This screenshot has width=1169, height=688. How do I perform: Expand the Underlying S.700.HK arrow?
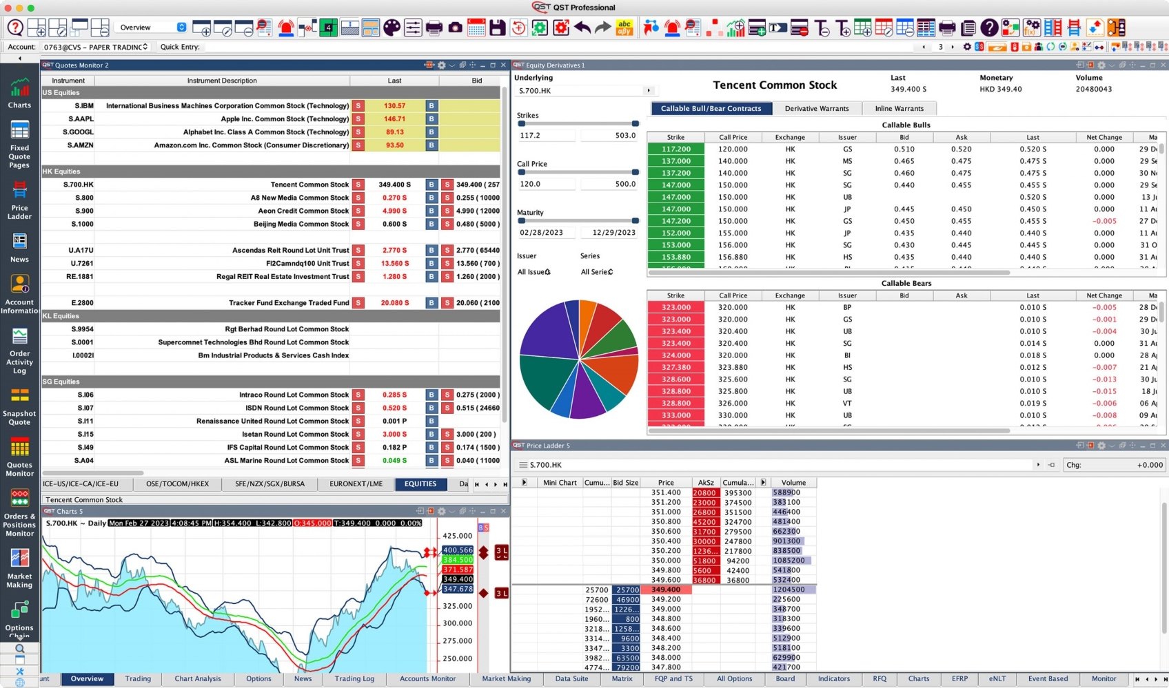pos(648,90)
